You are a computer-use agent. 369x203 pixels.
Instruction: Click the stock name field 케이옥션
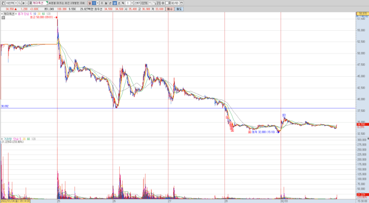[40, 3]
